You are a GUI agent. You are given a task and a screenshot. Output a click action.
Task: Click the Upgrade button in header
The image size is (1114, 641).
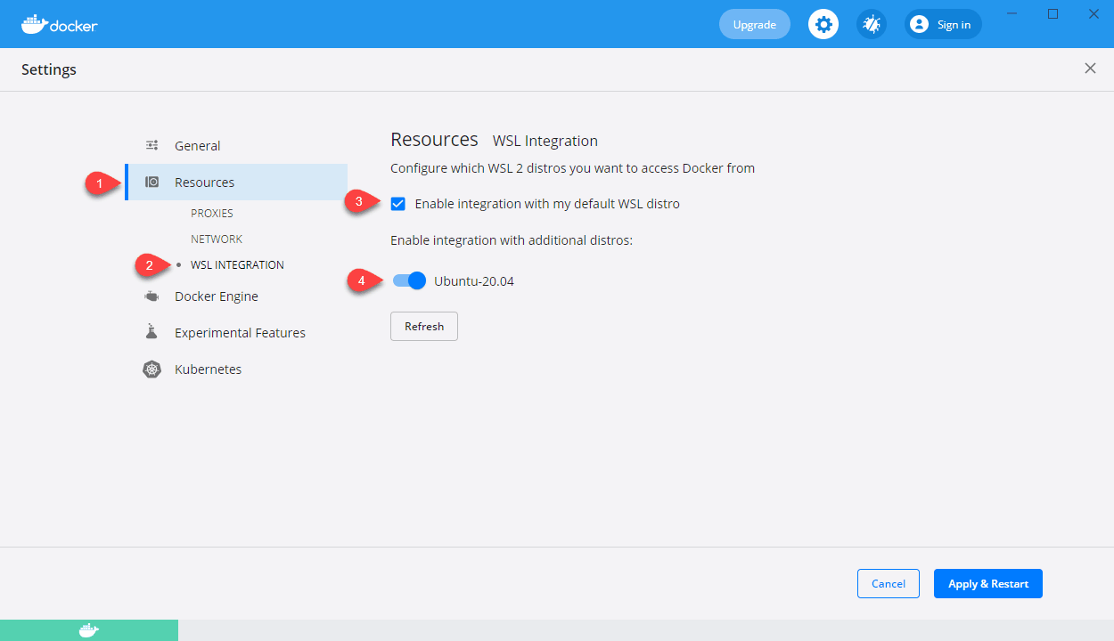pyautogui.click(x=754, y=24)
